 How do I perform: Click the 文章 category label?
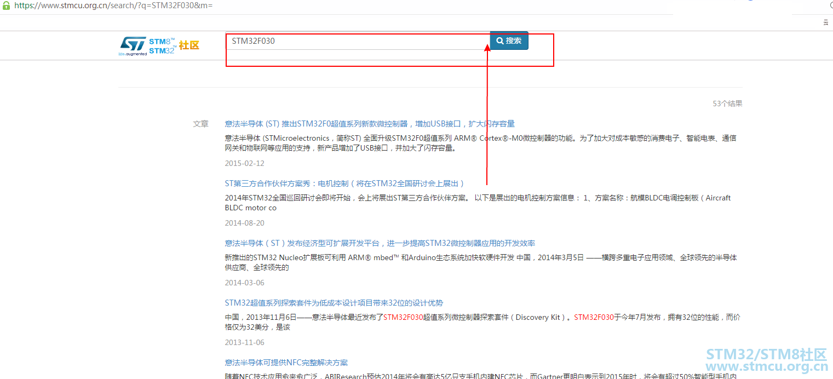(x=200, y=124)
